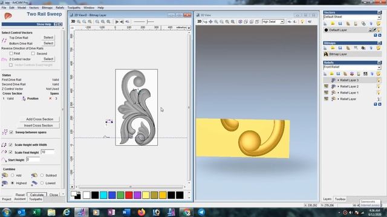Collapse the Vectors panel header
Screen dimensions: 387x217
point(379,12)
